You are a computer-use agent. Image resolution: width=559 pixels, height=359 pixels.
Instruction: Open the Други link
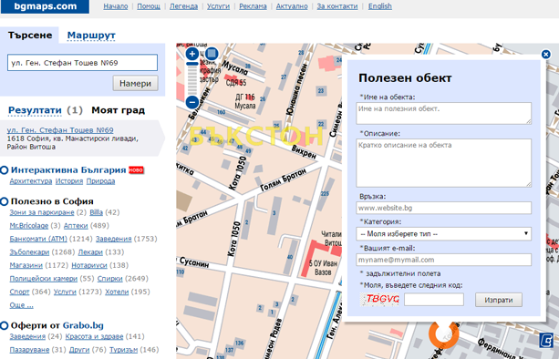79,349
